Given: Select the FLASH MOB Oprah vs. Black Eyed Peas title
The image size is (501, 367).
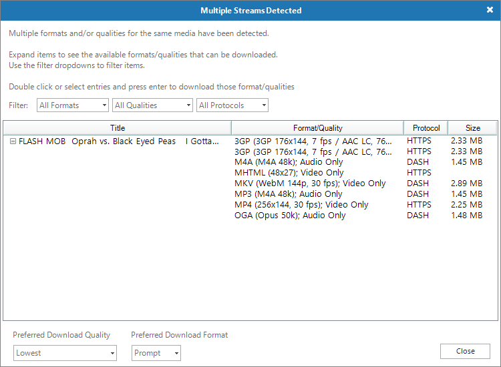Looking at the screenshot, I should click(x=118, y=141).
